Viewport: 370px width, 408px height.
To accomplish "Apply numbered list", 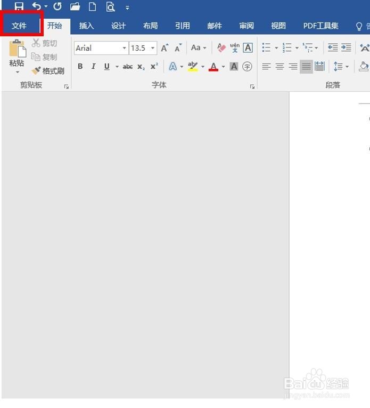I will (x=287, y=47).
